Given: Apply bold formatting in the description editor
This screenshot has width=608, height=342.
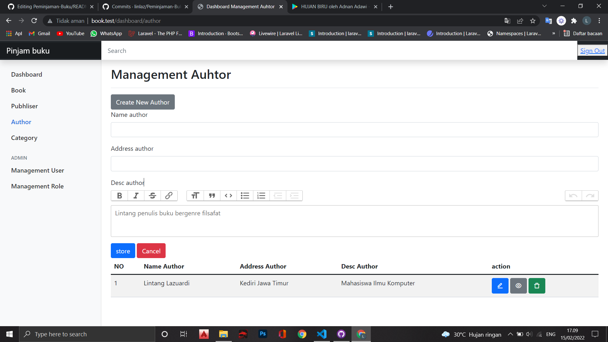Looking at the screenshot, I should [119, 196].
